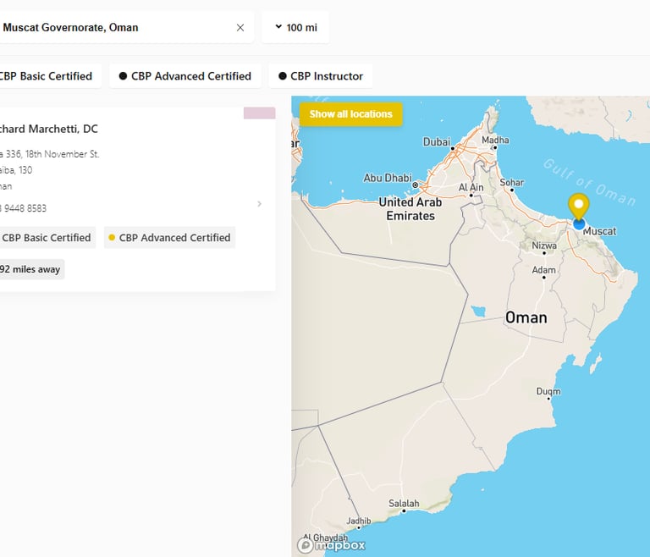Image resolution: width=650 pixels, height=557 pixels.
Task: Click the United Arab Emirates map label
Action: point(410,209)
